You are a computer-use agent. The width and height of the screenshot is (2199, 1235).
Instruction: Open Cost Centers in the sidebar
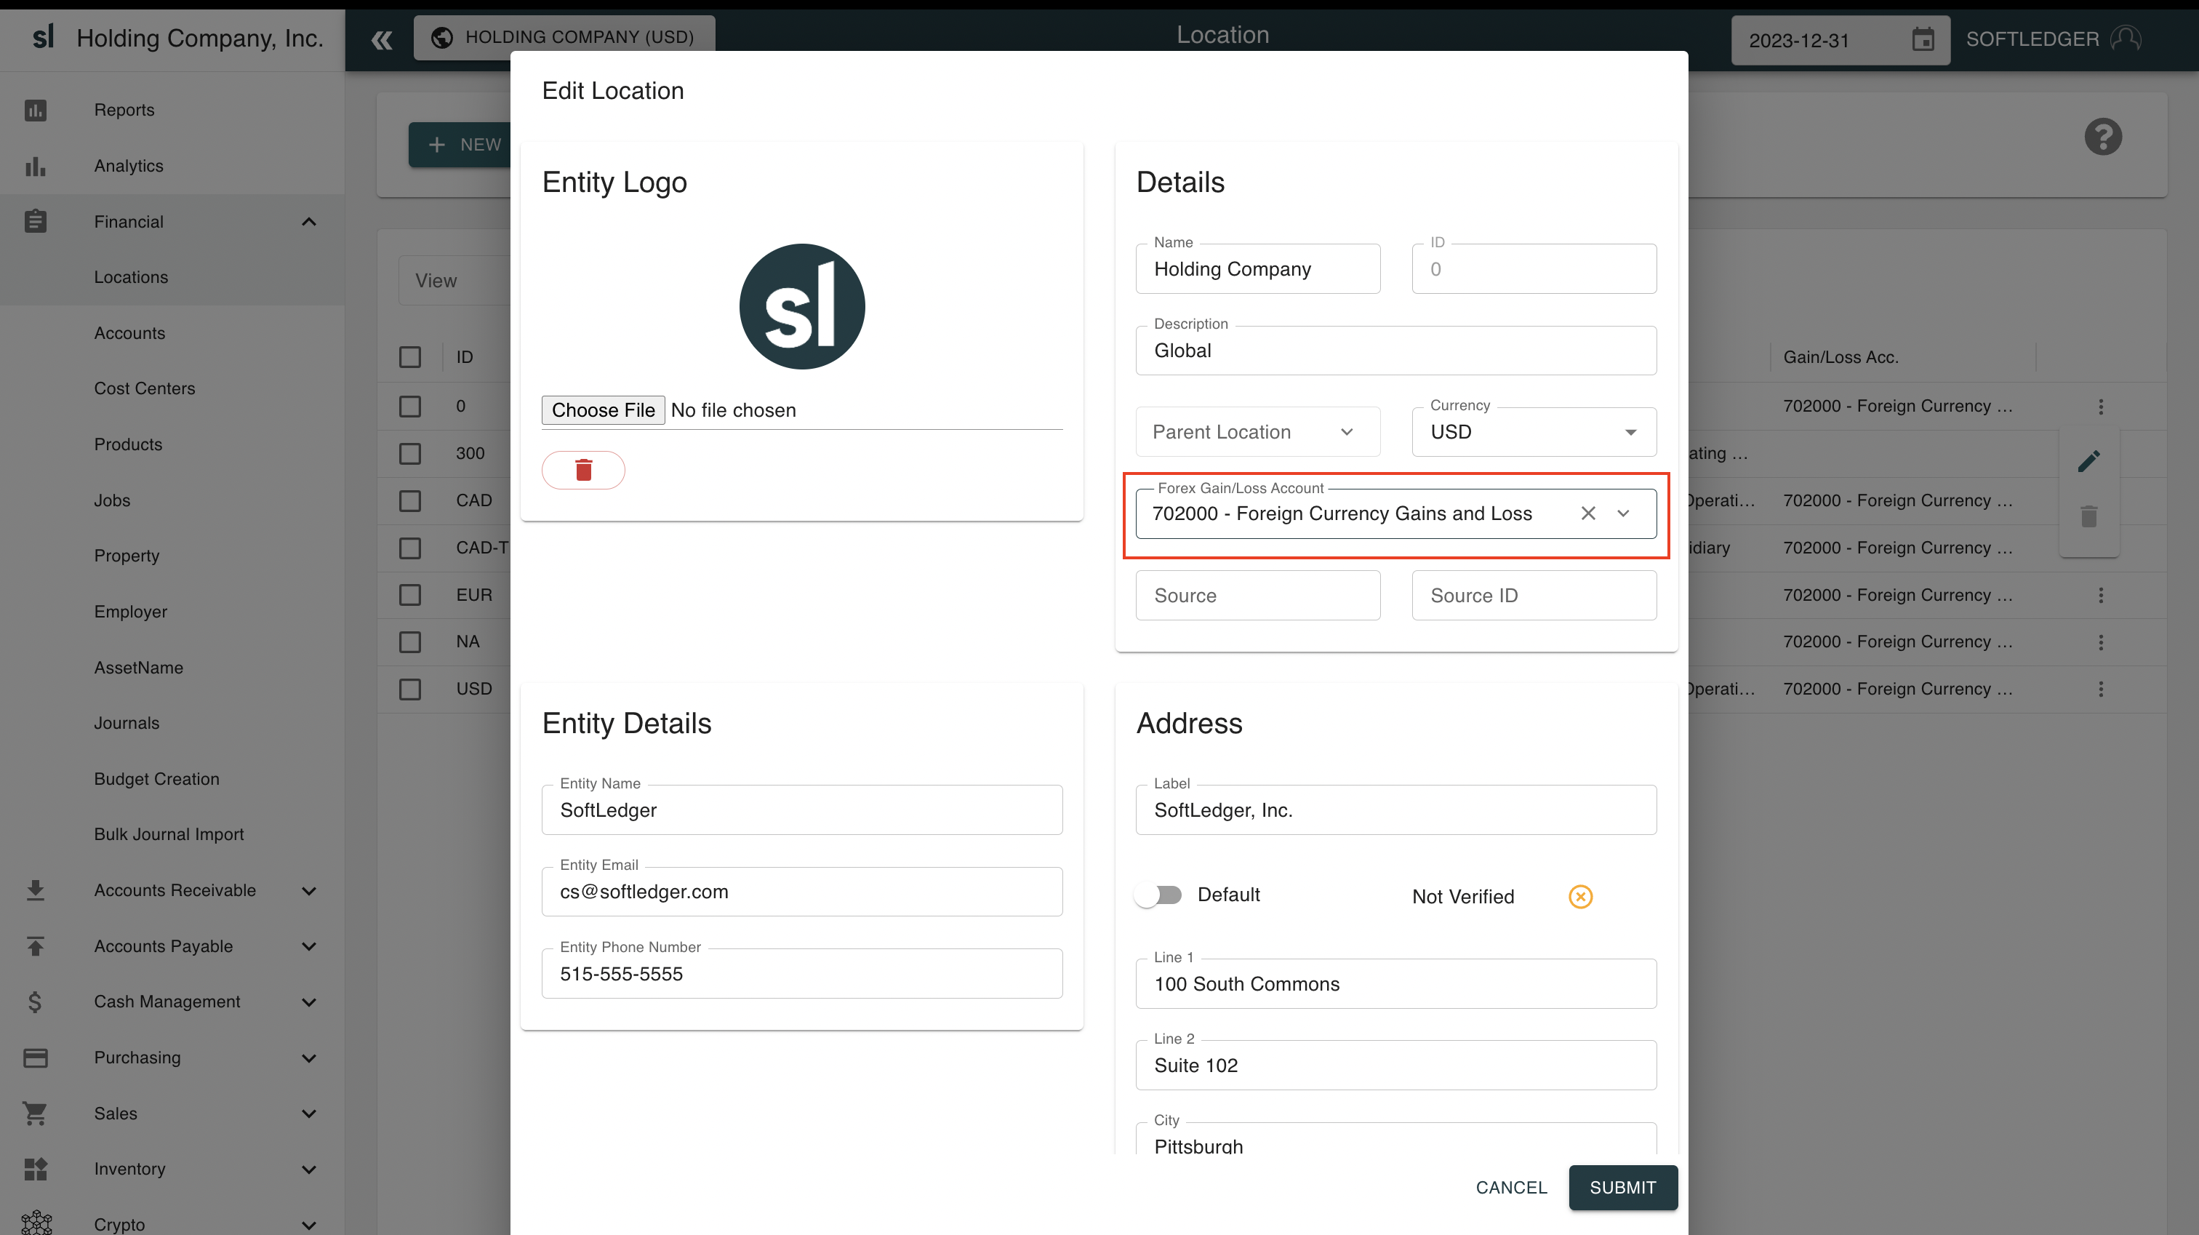(172, 388)
